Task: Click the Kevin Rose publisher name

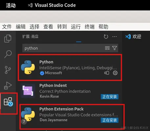Action: click(49, 96)
